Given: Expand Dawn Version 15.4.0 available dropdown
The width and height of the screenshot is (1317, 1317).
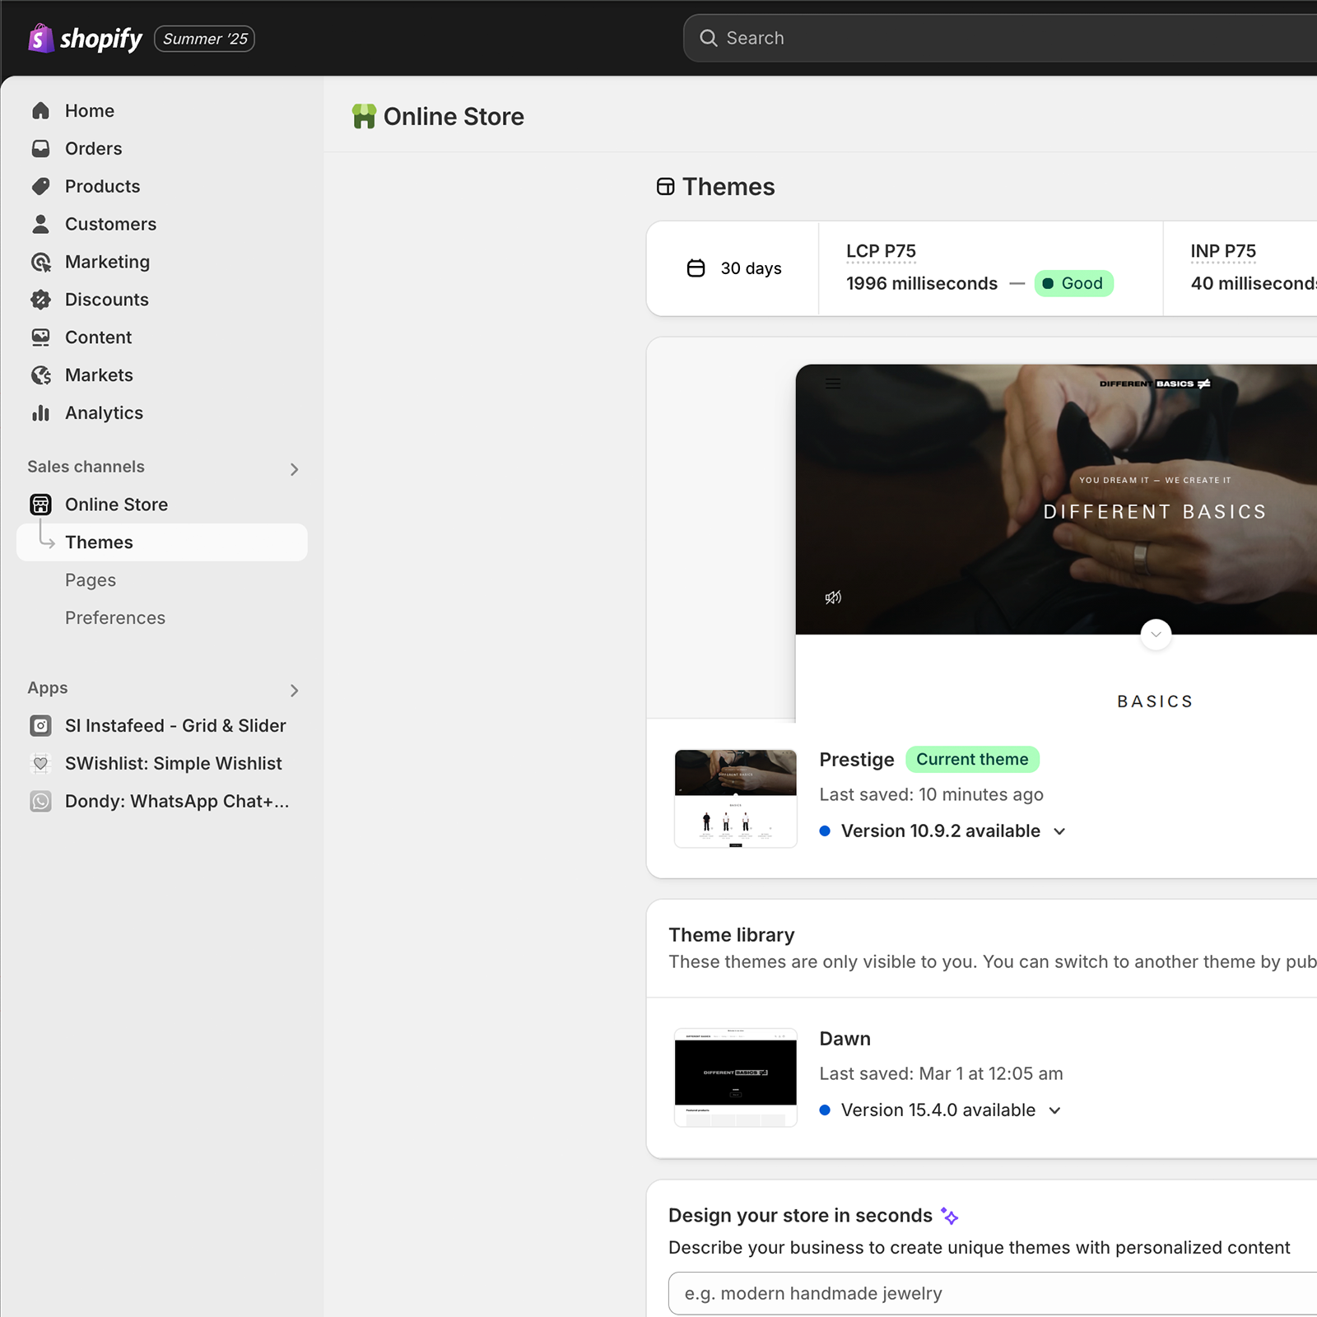Looking at the screenshot, I should click(1054, 1110).
